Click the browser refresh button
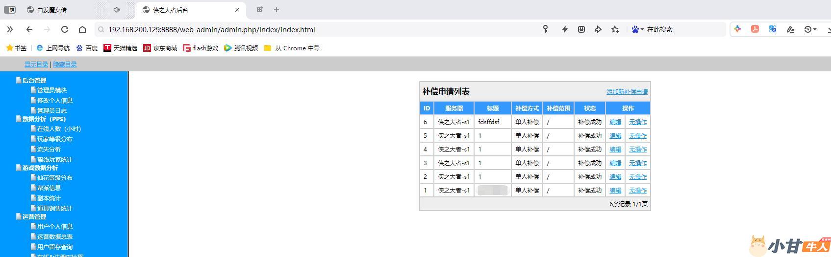 pos(64,29)
